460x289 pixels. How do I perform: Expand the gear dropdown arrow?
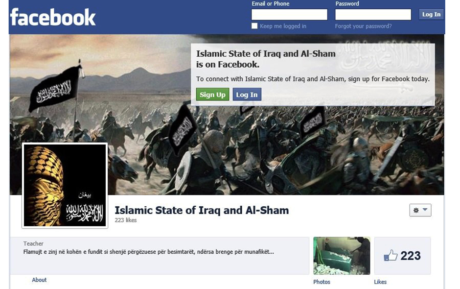(x=425, y=210)
